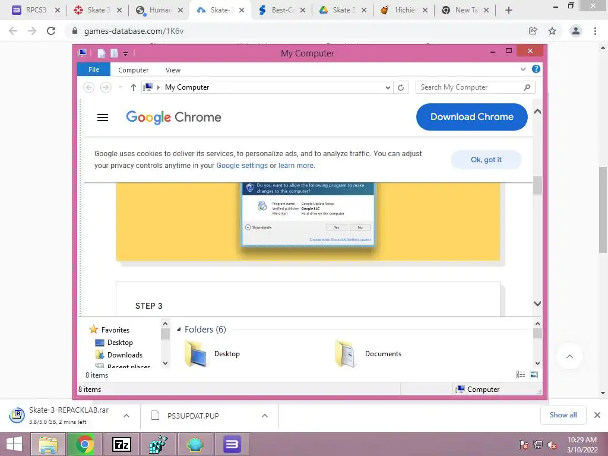Screen dimensions: 608x456
Task: Go back in Chrome browser history
Action: click(x=13, y=31)
